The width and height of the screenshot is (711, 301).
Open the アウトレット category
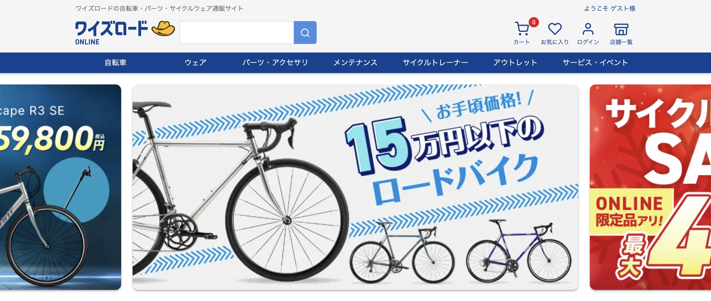[515, 62]
